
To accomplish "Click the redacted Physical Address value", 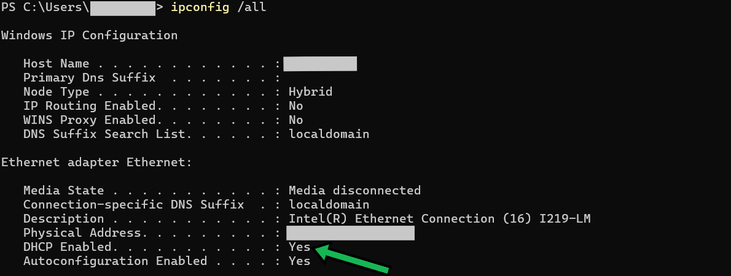I will coord(351,233).
